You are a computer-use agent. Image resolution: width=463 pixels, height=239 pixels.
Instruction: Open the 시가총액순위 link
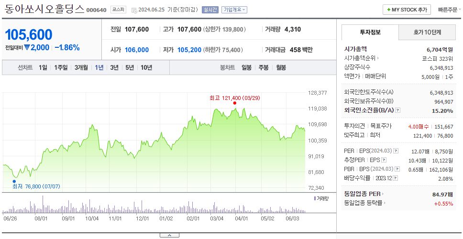pos(360,58)
